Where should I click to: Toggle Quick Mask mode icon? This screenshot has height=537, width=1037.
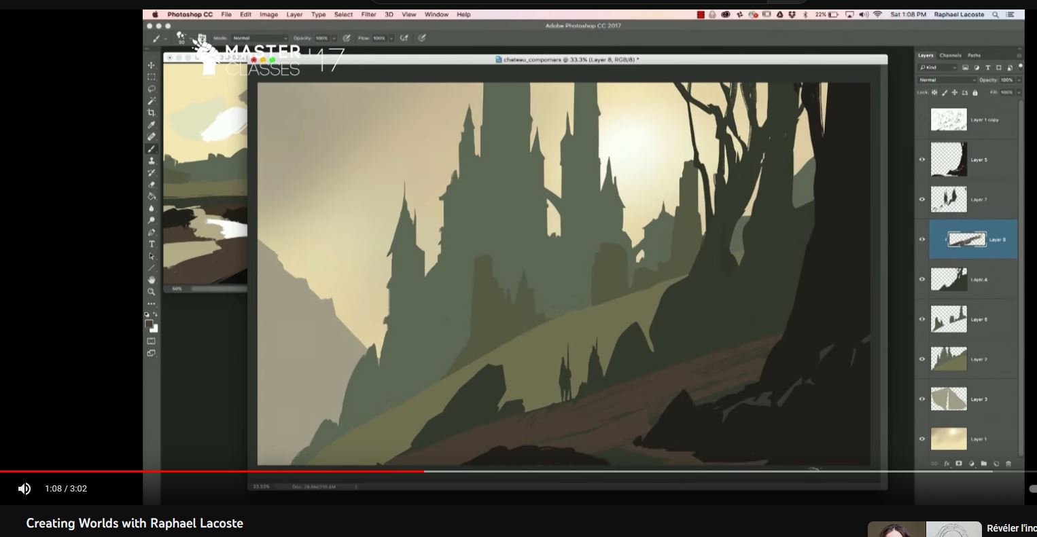tap(151, 341)
